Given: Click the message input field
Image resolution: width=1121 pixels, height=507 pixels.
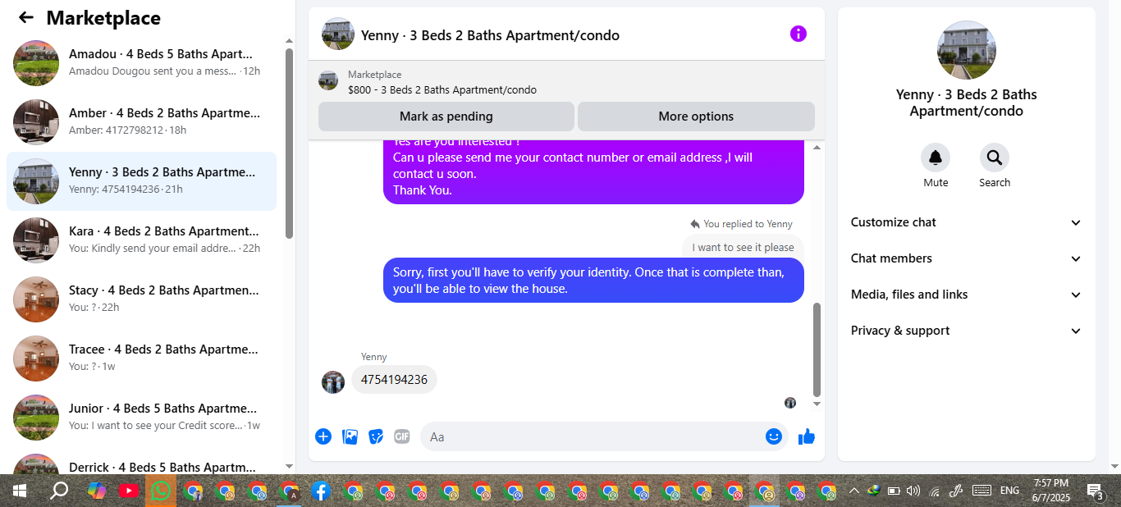Looking at the screenshot, I should [591, 436].
